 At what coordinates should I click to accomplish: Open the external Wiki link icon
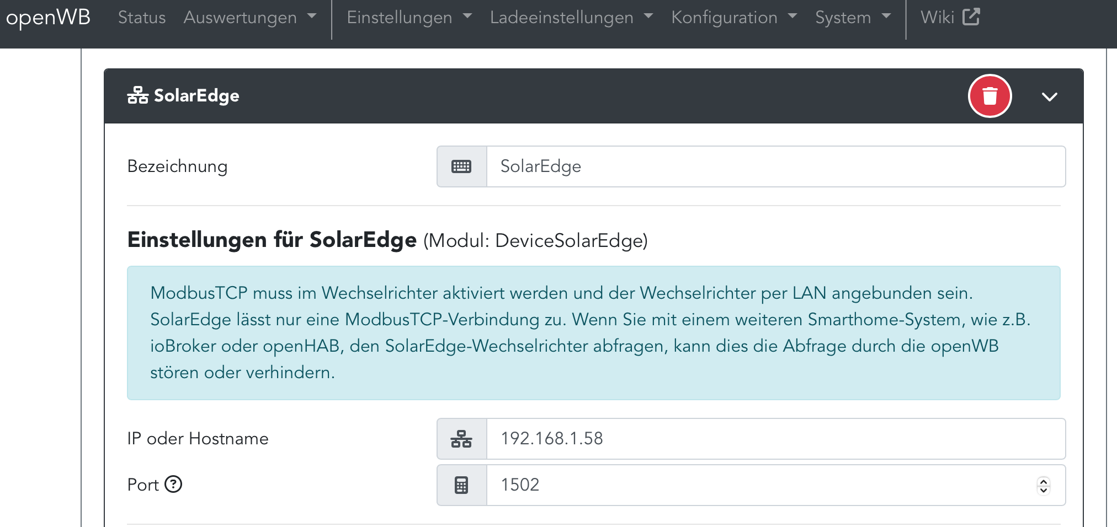[971, 17]
